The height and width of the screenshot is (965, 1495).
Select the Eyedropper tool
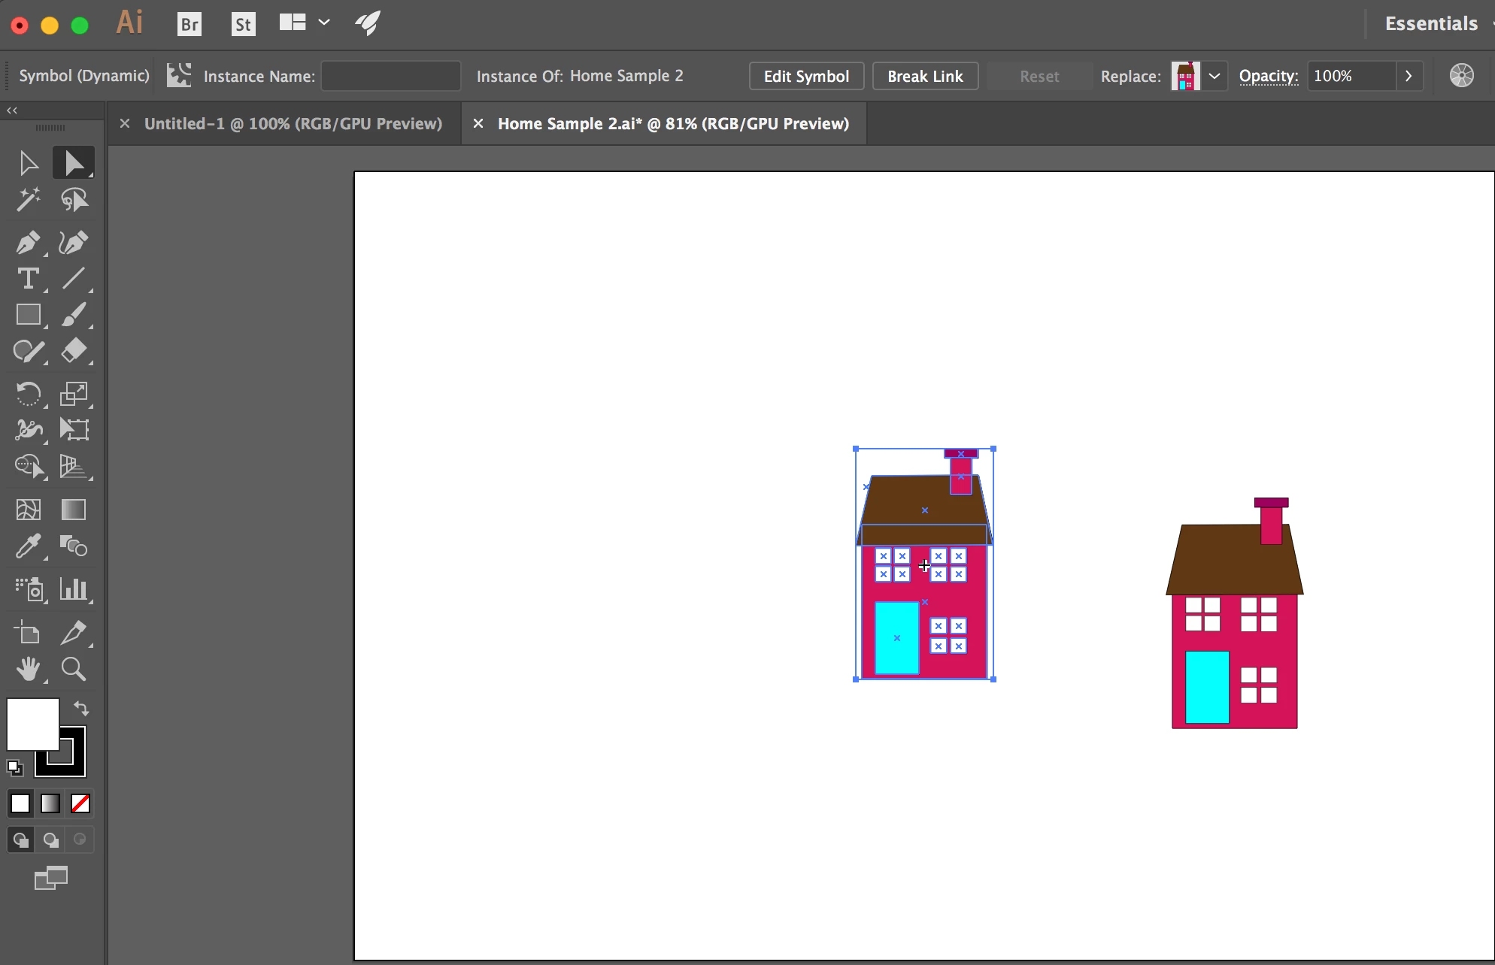28,546
